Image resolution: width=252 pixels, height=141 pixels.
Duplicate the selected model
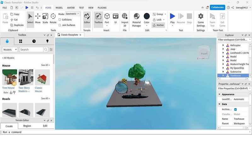[17, 25]
